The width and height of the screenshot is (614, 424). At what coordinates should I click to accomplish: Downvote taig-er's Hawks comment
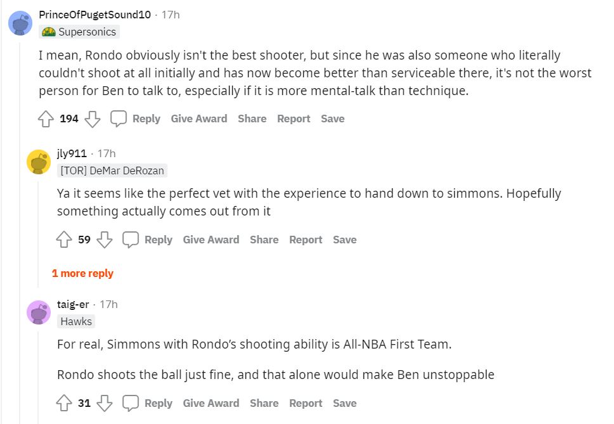click(x=104, y=403)
